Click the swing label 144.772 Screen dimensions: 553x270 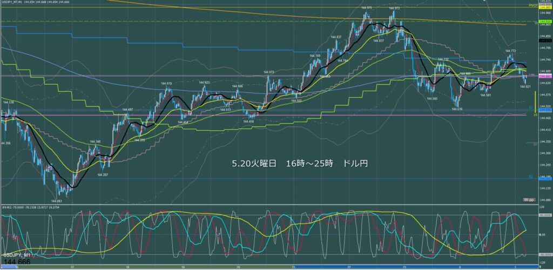(x=511, y=51)
